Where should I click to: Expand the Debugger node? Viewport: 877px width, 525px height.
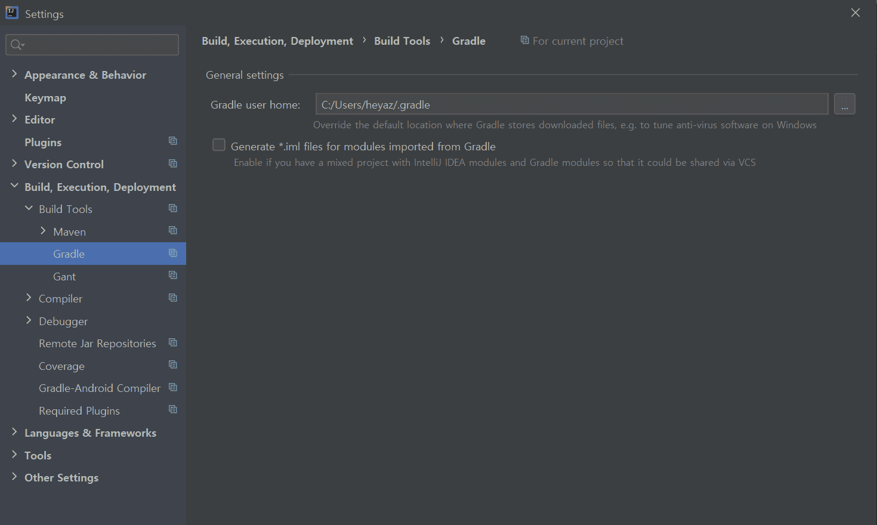pyautogui.click(x=29, y=320)
